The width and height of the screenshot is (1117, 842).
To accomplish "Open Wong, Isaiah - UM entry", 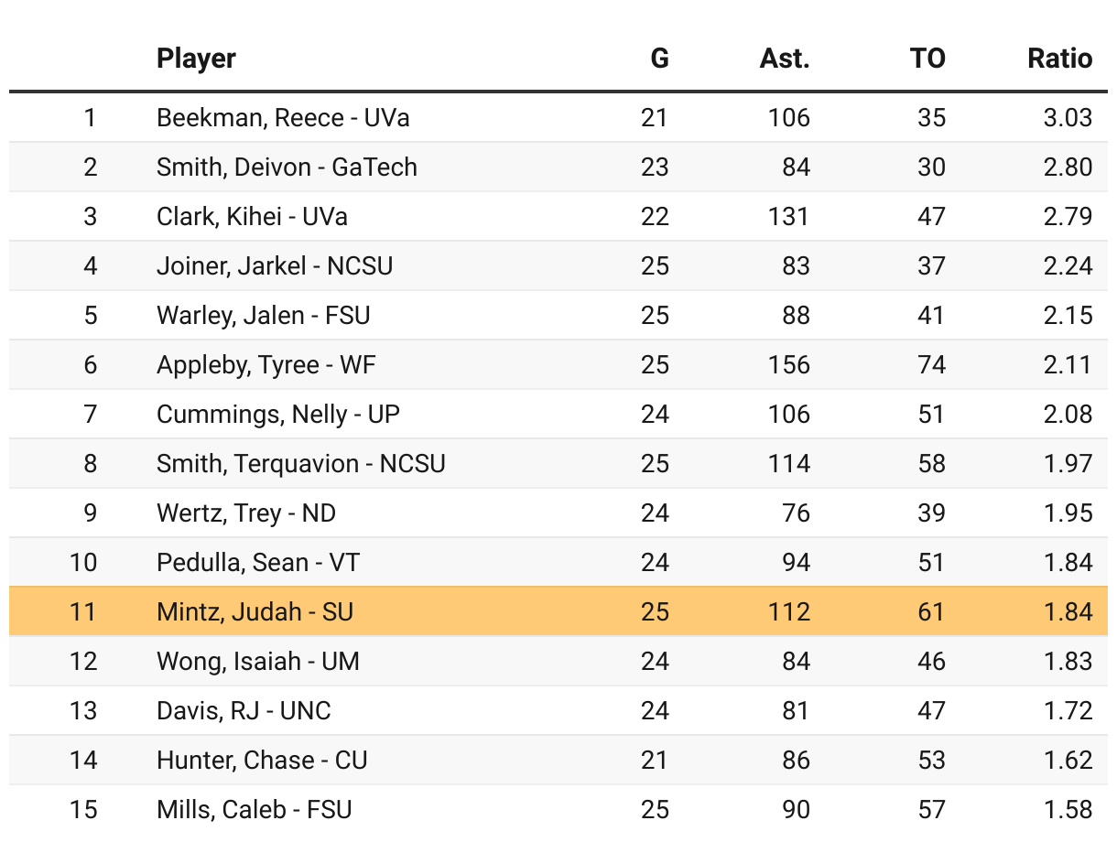I will click(258, 661).
